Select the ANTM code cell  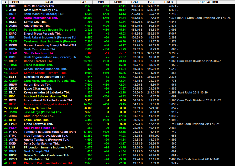pyautogui.click(x=13, y=140)
